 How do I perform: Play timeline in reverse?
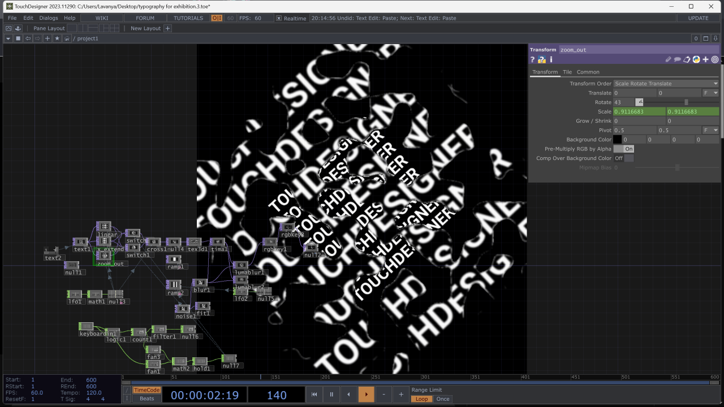[x=349, y=395]
